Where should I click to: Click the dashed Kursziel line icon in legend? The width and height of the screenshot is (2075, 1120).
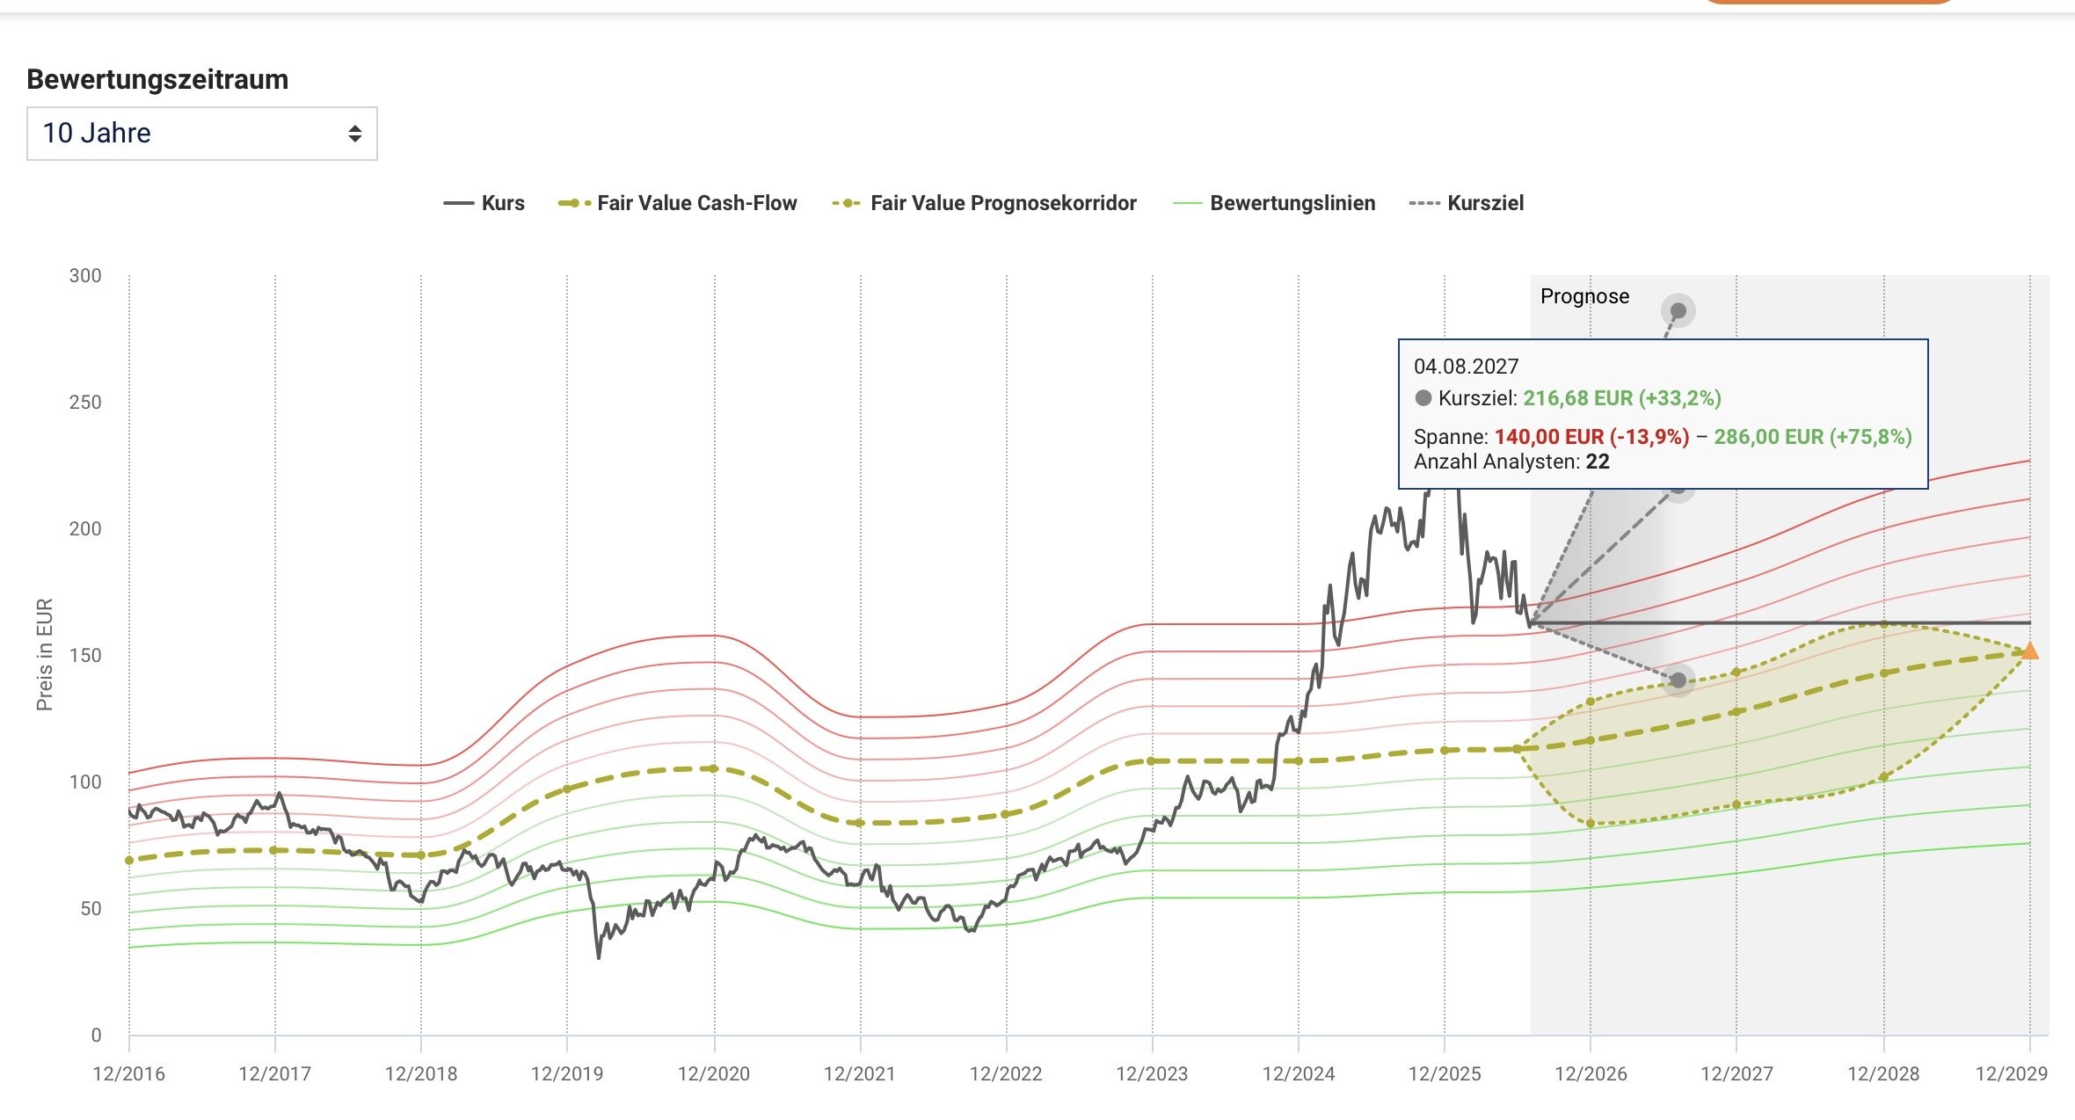(1423, 204)
